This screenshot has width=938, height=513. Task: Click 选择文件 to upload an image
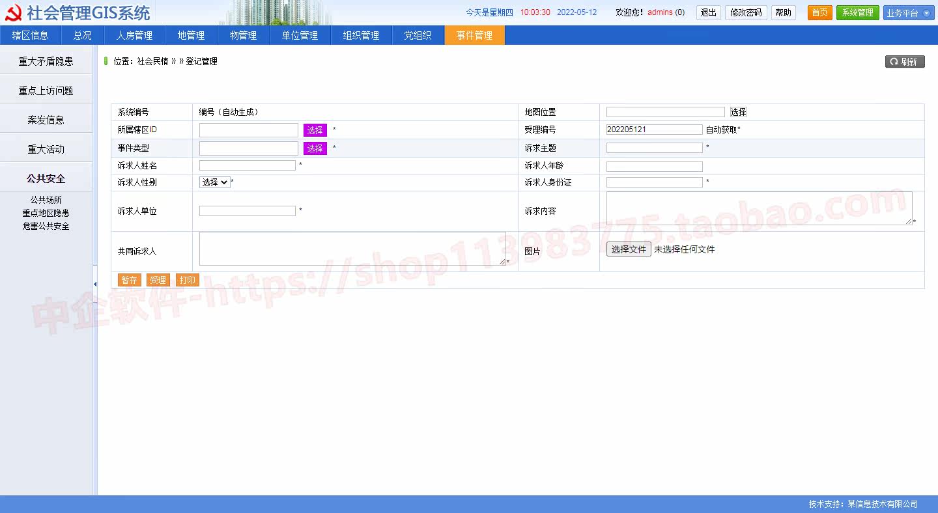pos(629,249)
